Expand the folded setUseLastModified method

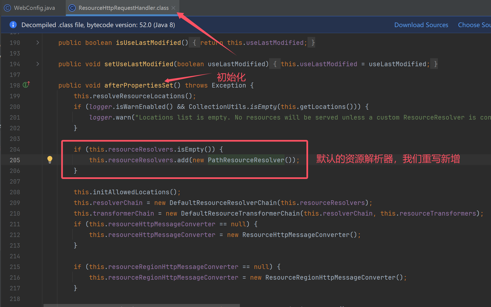(38, 64)
